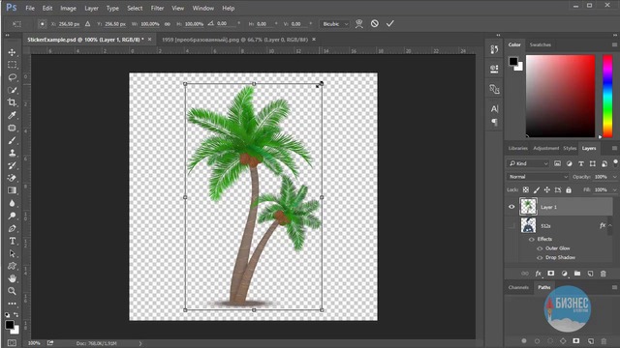Image resolution: width=620 pixels, height=348 pixels.
Task: Select the Move tool
Action: coord(12,52)
